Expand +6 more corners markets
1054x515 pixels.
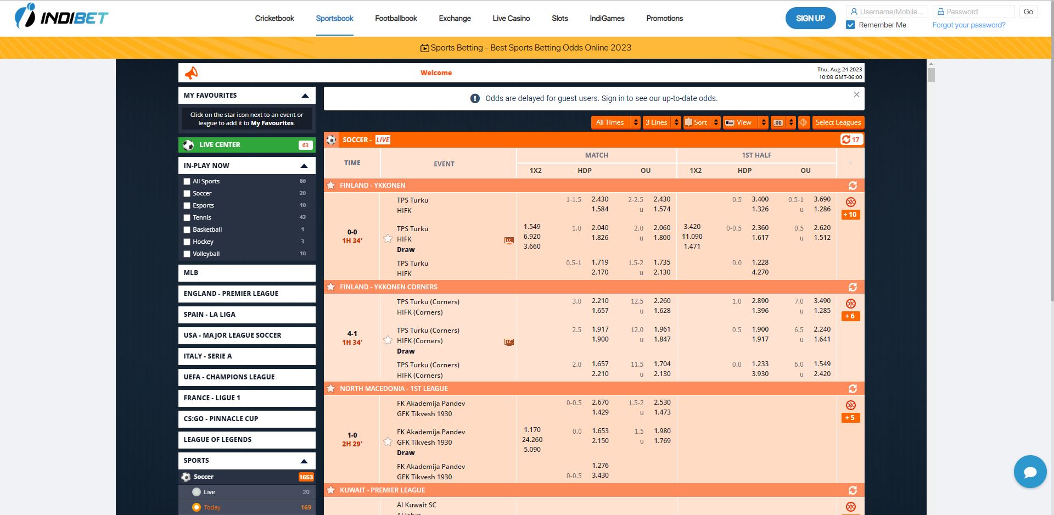(x=851, y=316)
